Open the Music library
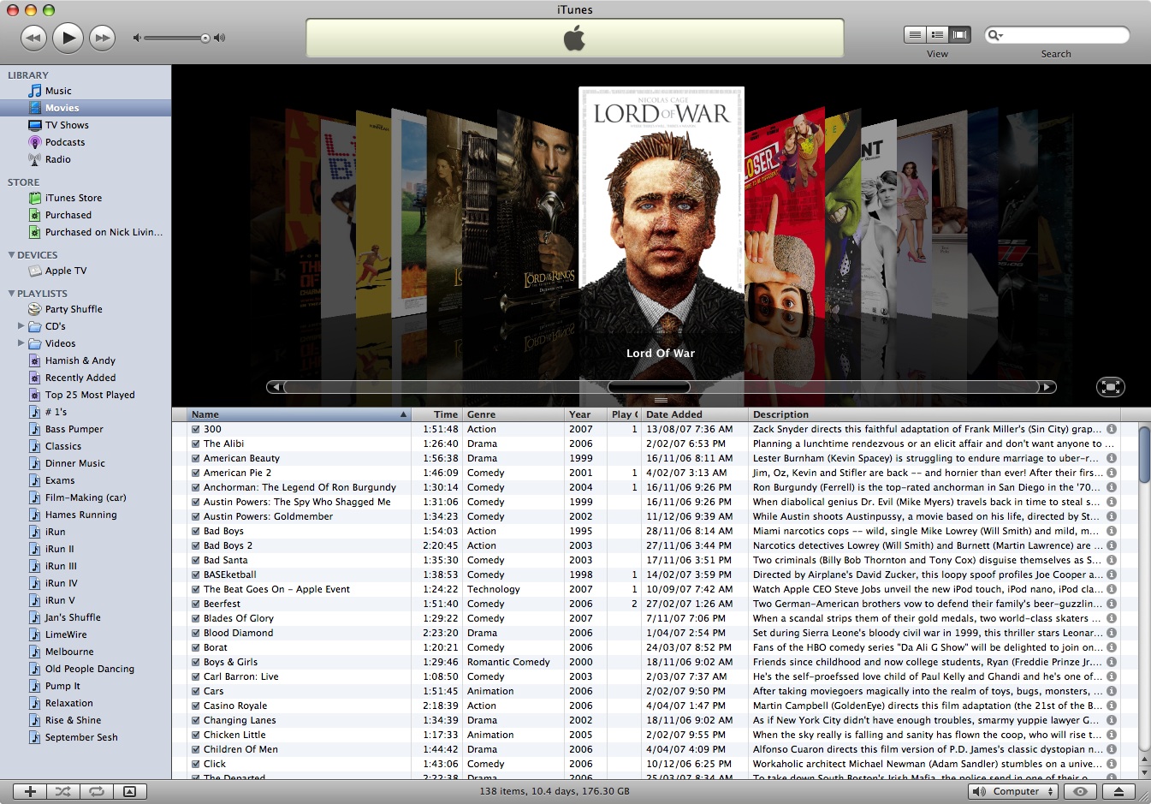1151x804 pixels. coord(58,91)
